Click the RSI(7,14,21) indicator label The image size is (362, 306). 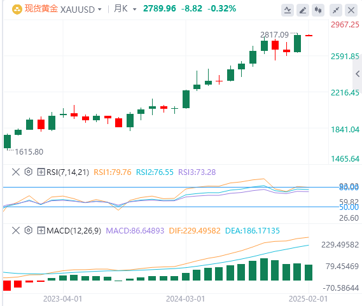(x=67, y=172)
